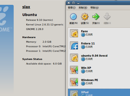This screenshot has height=96, width=130.
Task: Select the Fanx VM icon
Action: click(x=74, y=33)
